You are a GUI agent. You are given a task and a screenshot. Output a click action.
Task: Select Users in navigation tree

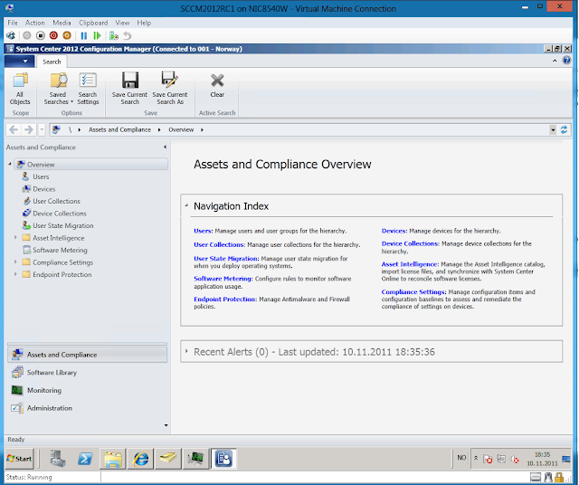(x=41, y=176)
